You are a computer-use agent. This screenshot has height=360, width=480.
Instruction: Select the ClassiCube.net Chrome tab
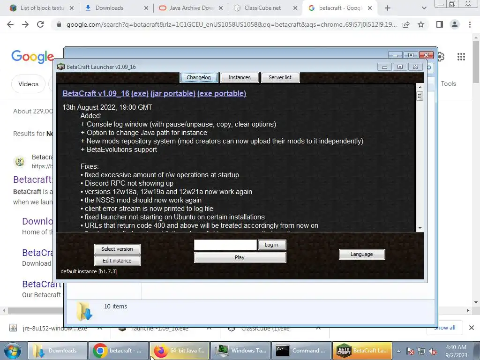(264, 8)
